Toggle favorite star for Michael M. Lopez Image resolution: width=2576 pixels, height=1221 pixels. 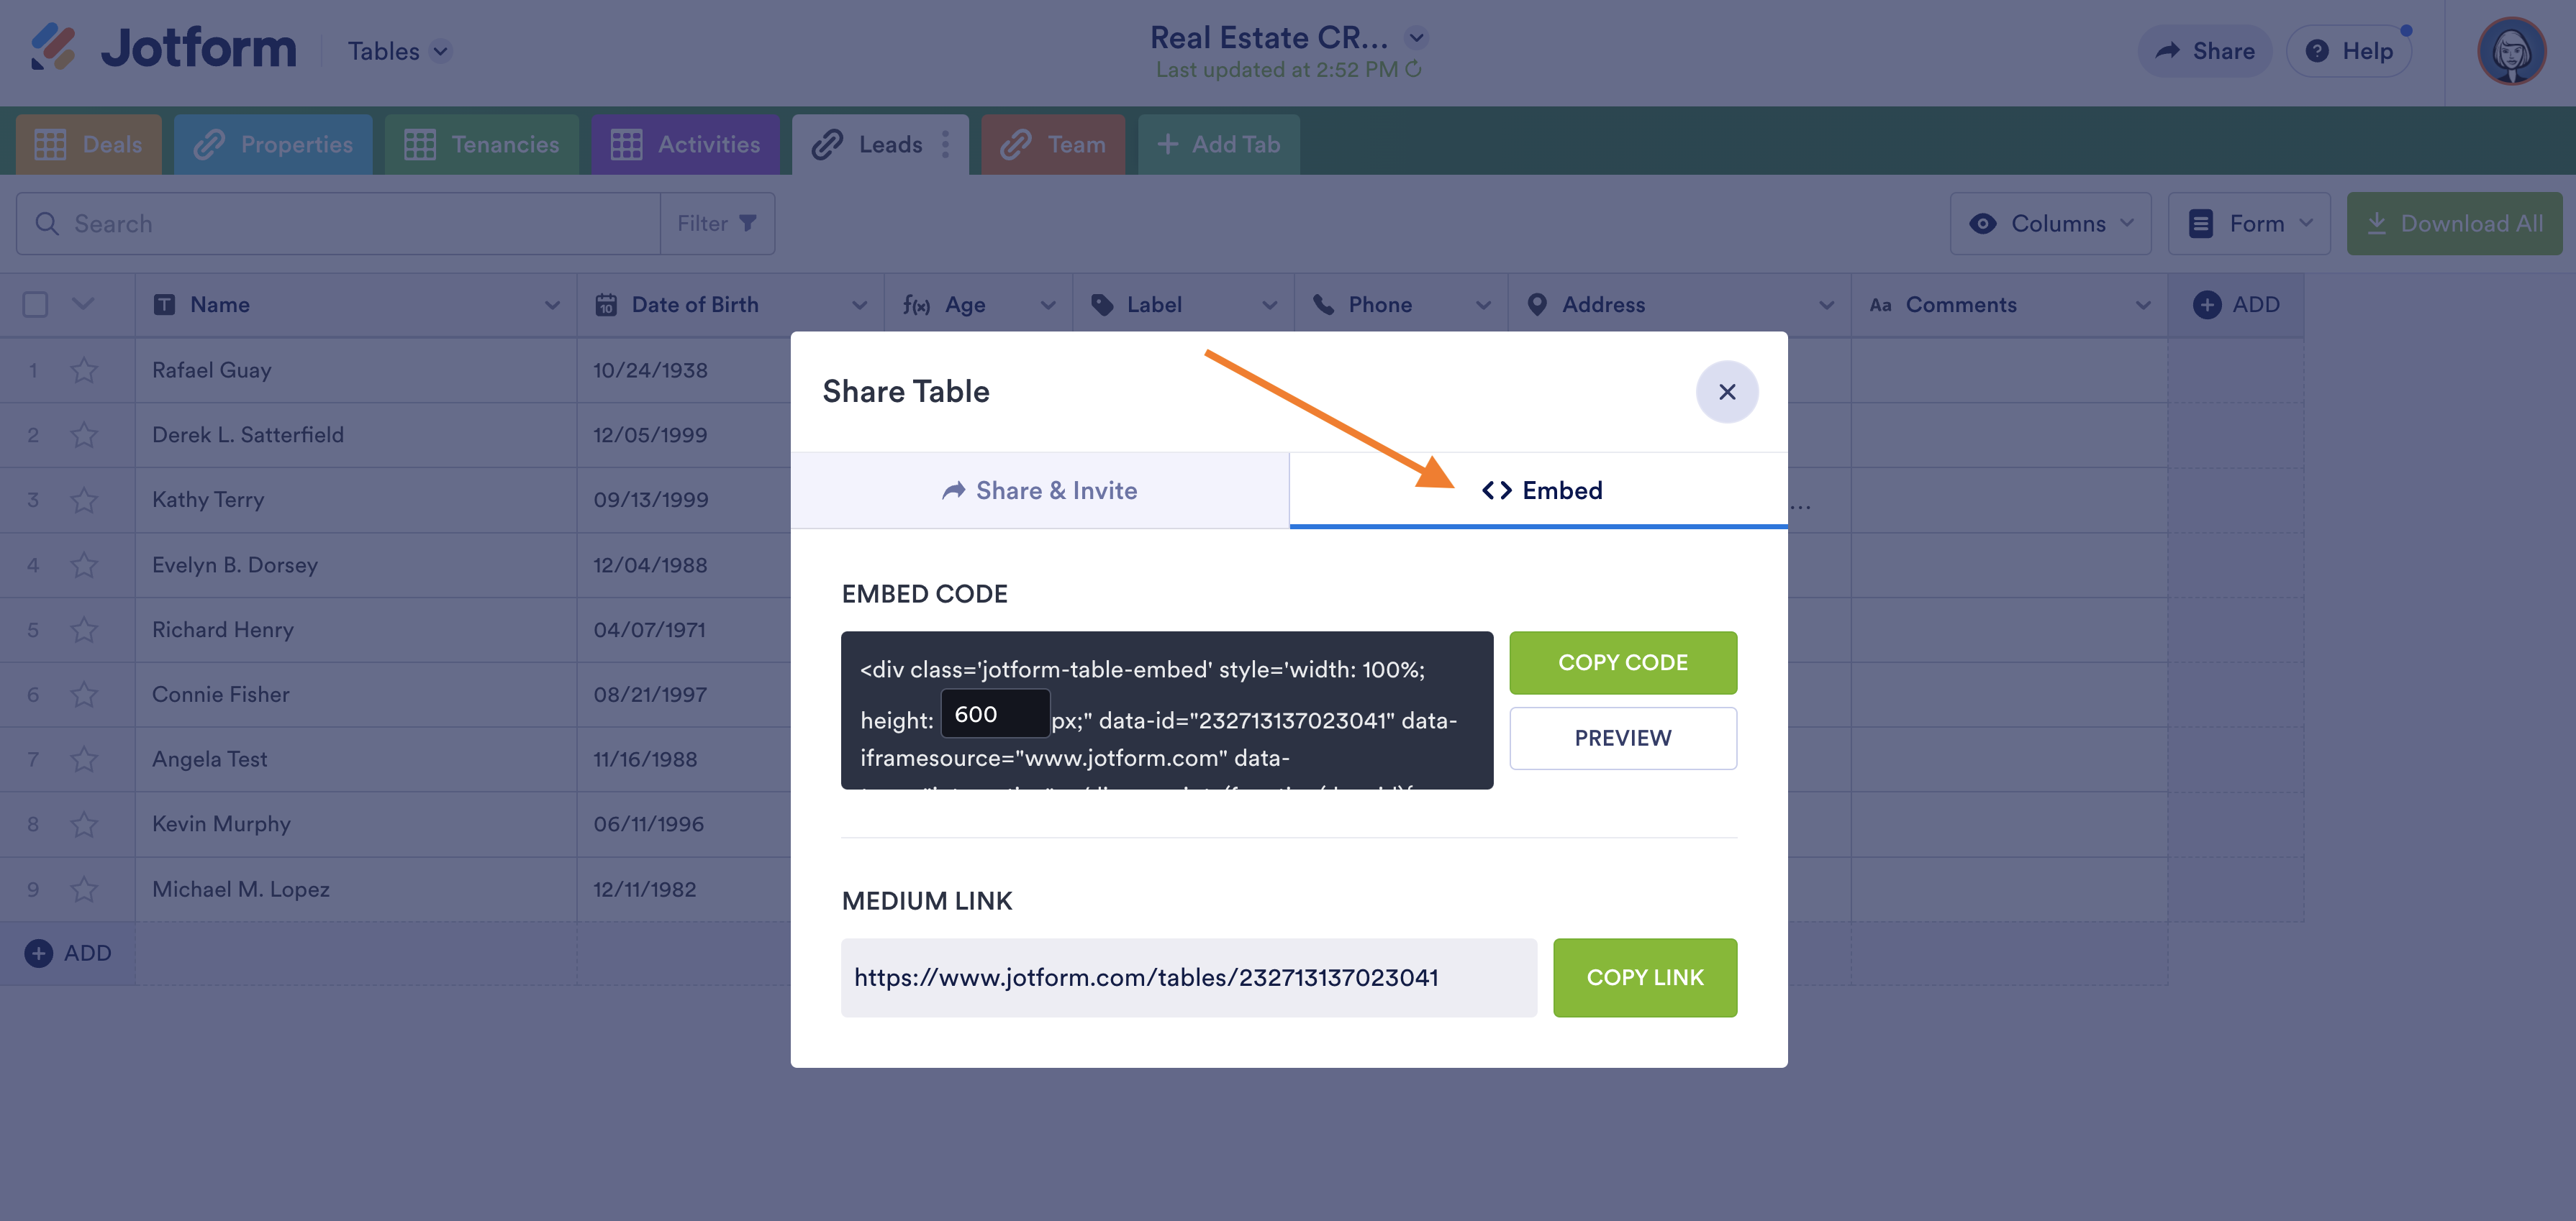tap(84, 890)
